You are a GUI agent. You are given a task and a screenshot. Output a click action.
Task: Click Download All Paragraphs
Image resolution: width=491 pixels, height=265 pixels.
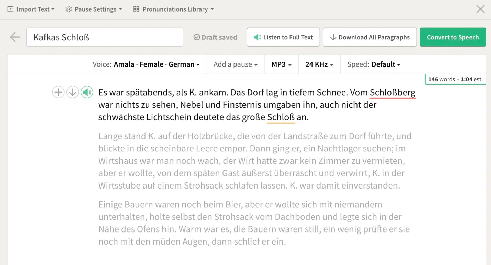(x=370, y=37)
